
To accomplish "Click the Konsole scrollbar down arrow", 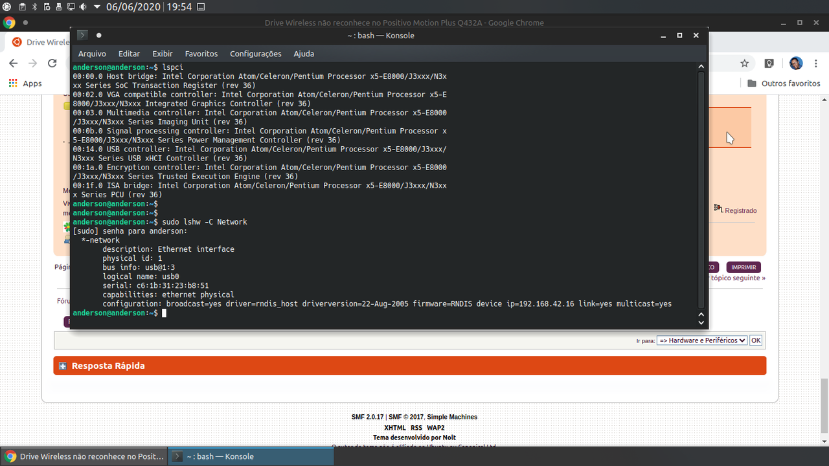I will [x=701, y=322].
